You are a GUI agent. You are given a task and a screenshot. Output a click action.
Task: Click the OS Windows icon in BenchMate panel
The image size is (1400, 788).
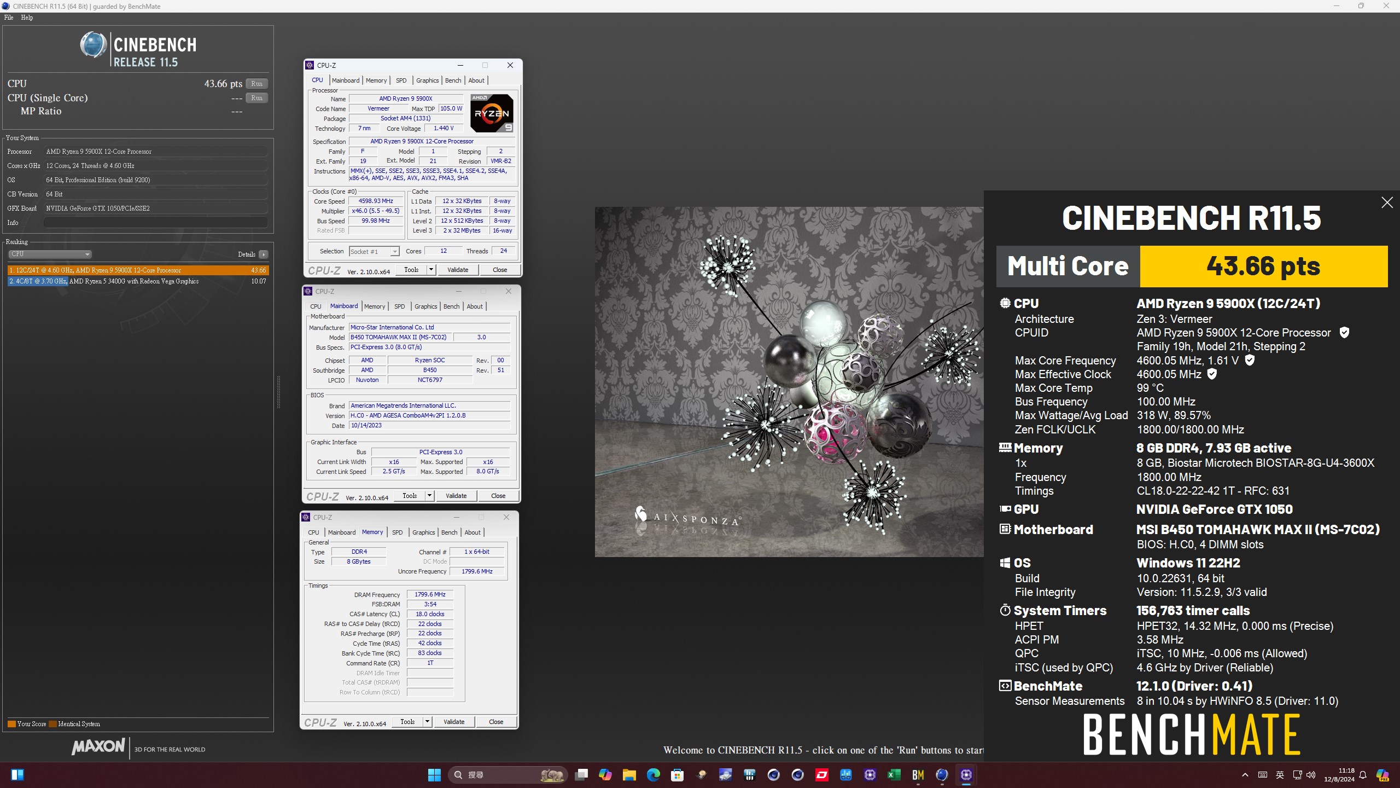point(1005,563)
